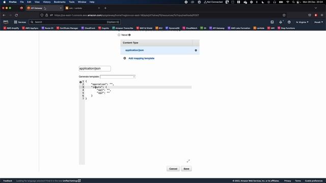Open the History menu

point(46,2)
